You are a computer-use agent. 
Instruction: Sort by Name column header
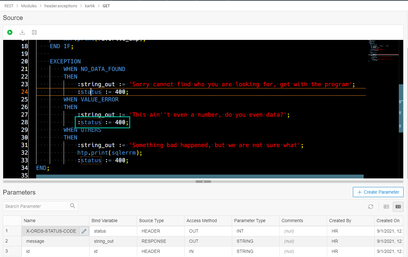pos(30,221)
